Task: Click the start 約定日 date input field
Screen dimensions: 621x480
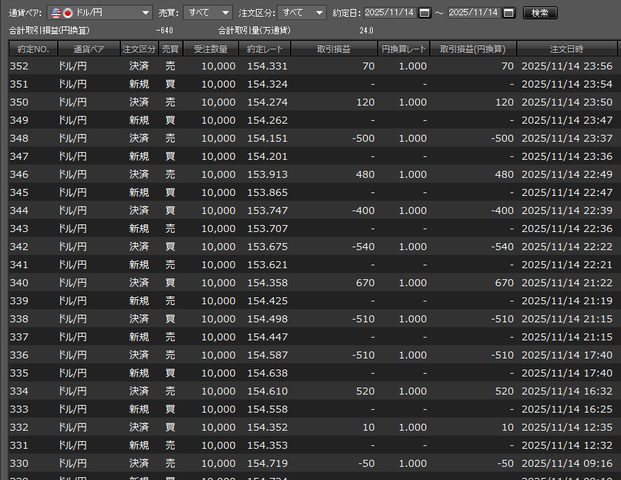Action: click(389, 13)
